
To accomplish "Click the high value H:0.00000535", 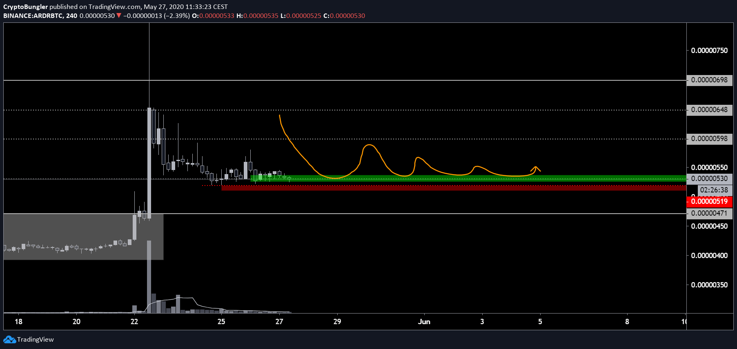I will pyautogui.click(x=257, y=16).
